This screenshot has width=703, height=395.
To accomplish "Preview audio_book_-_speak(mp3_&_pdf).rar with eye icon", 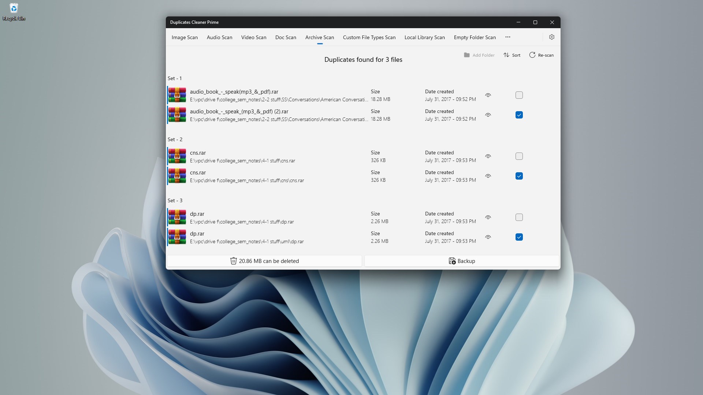I will 488,95.
